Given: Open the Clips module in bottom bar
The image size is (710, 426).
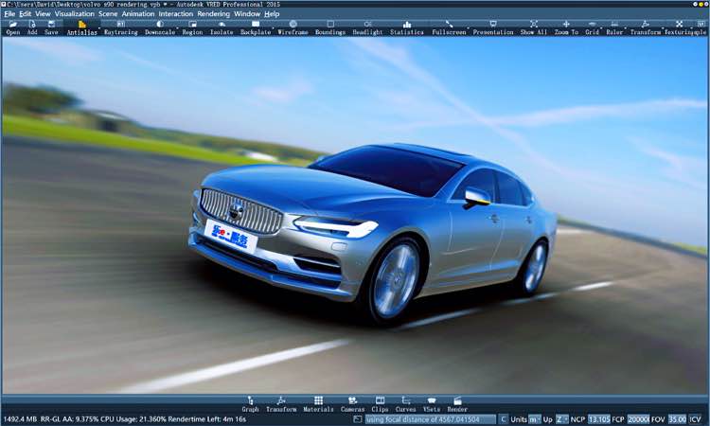Looking at the screenshot, I should point(380,404).
